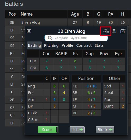
Task: Click the Arm fielding row label
Action: click(35, 100)
